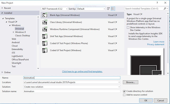Image resolution: width=170 pixels, height=104 pixels.
Task: Switch to small icons grid view
Action: [x=108, y=9]
